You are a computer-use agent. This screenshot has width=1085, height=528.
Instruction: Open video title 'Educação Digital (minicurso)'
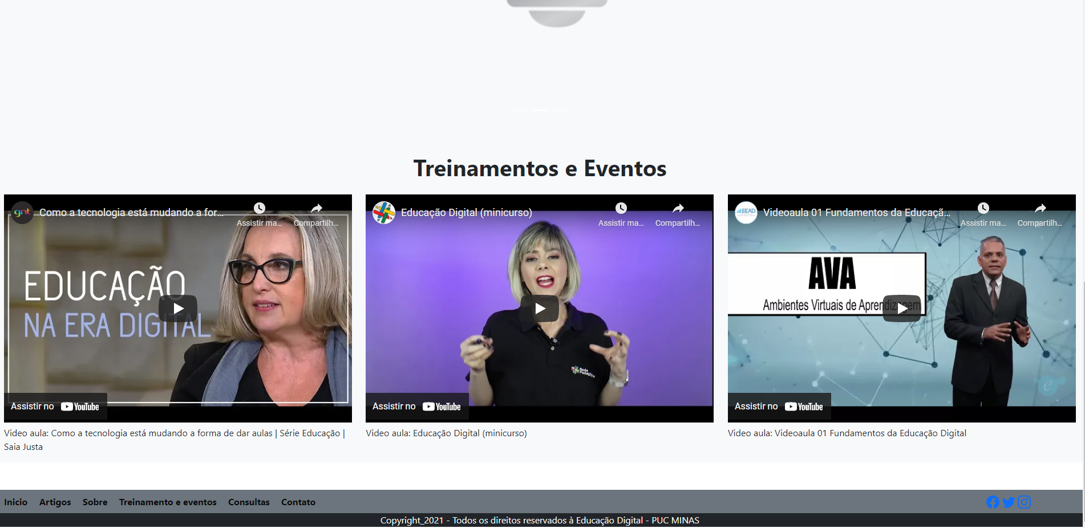tap(467, 213)
